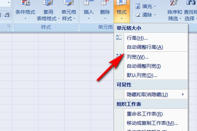
Task: Click the 可见性 section header
Action: point(151,85)
